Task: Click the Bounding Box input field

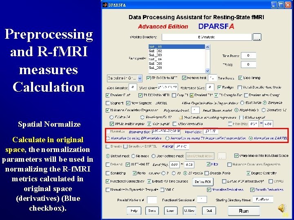Action: [x=166, y=131]
